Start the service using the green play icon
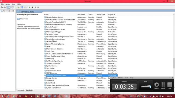Image resolution: width=175 pixels, height=98 pixels. 30,7
